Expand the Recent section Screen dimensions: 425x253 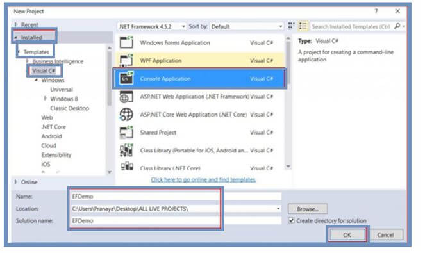point(16,24)
